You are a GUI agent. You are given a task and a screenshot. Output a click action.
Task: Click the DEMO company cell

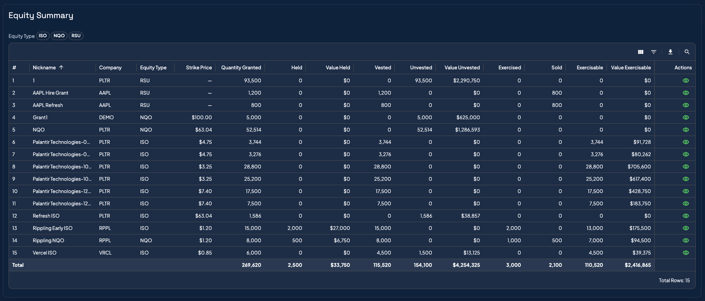click(x=106, y=118)
